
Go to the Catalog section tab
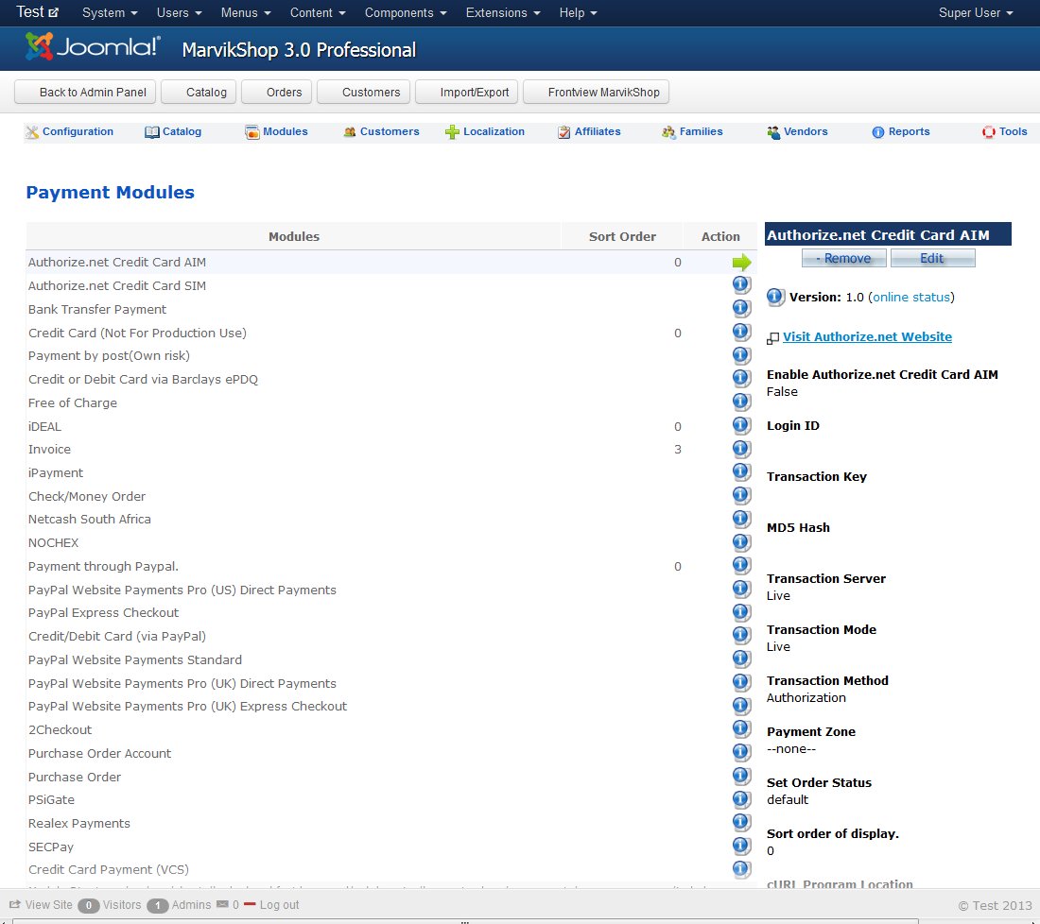[173, 131]
